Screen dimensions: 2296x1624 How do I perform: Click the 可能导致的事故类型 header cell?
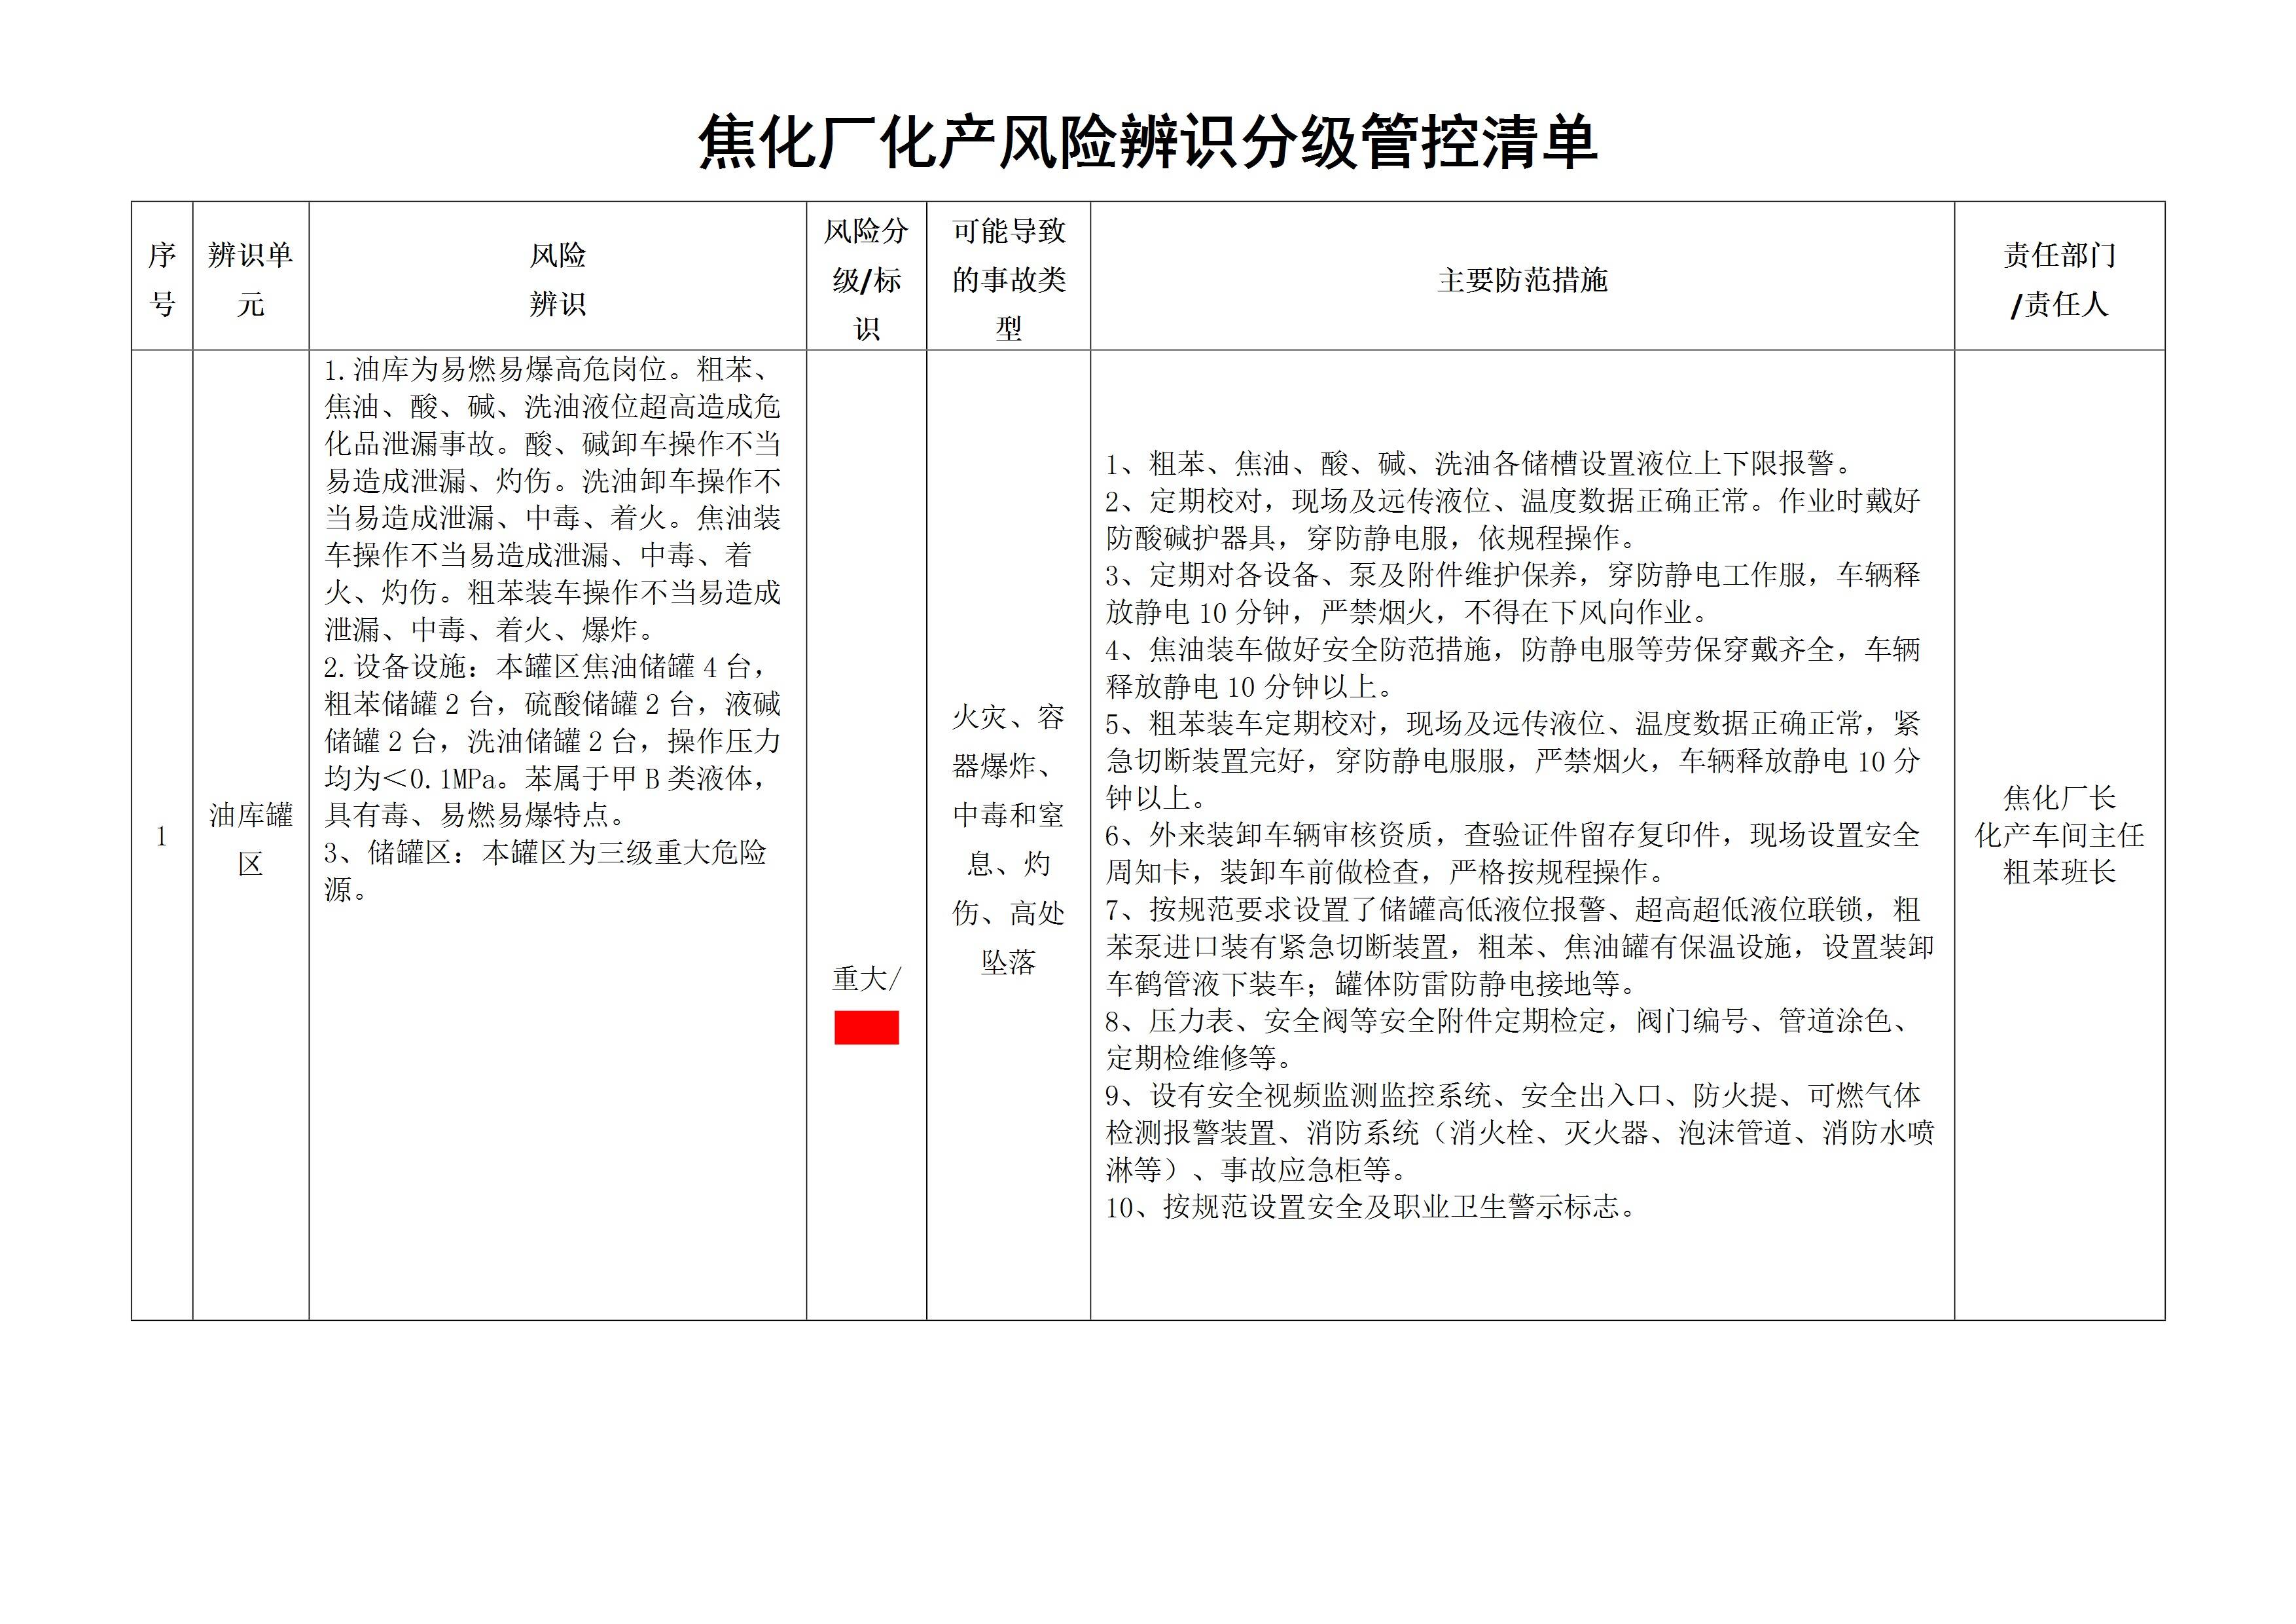(1008, 279)
